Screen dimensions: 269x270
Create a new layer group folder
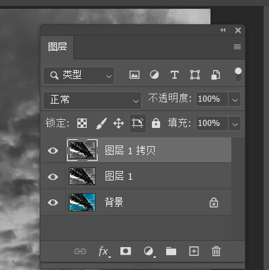171,251
